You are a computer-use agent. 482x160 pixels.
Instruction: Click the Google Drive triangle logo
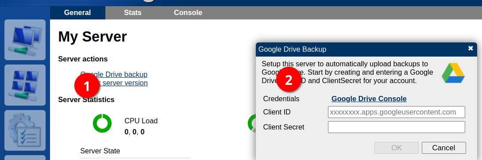click(x=453, y=73)
